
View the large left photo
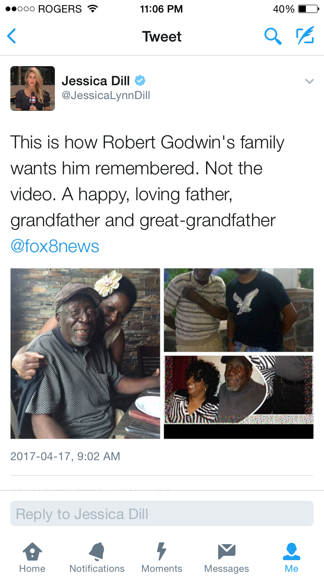click(x=85, y=353)
